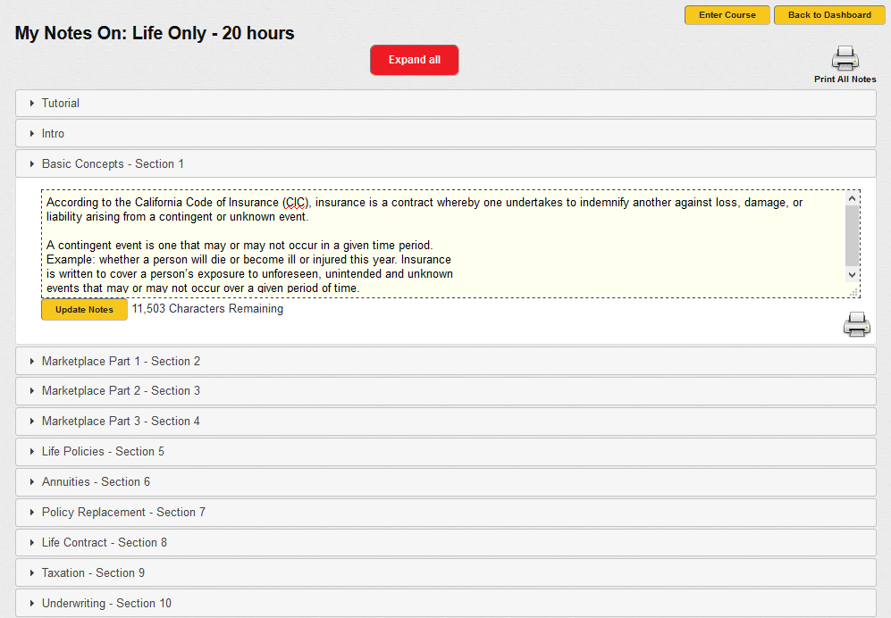The width and height of the screenshot is (891, 618).
Task: Click the Enter Course button
Action: click(x=727, y=15)
